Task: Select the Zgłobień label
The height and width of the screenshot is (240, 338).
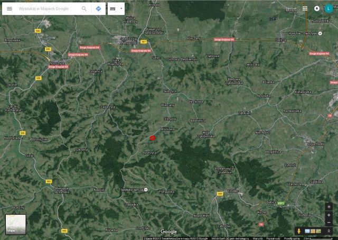Action: pos(244,113)
